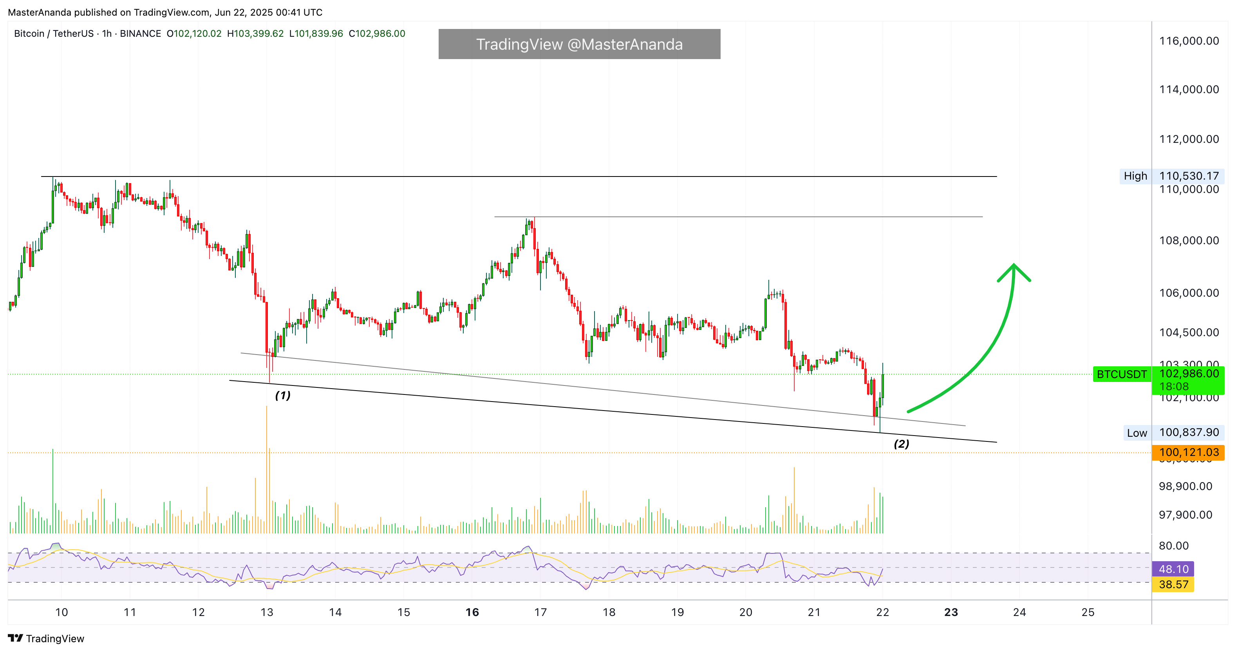Click the 114,000.00 price axis label
The height and width of the screenshot is (652, 1236).
(x=1189, y=89)
